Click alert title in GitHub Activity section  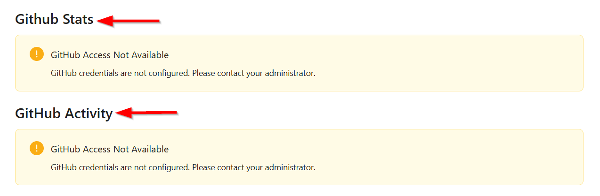point(110,149)
